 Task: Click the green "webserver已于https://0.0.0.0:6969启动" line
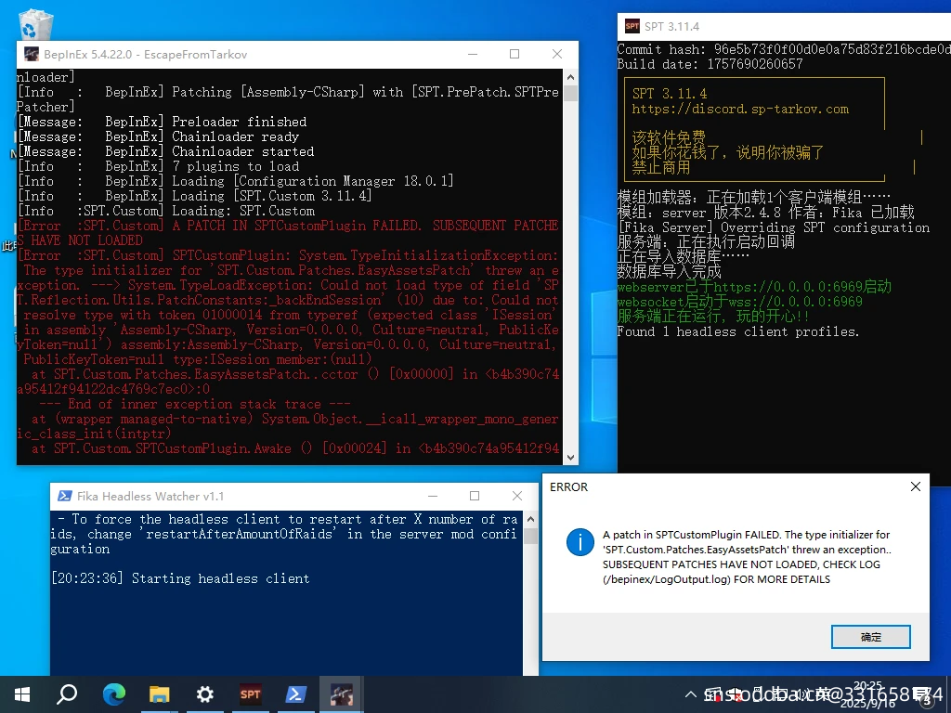point(754,287)
